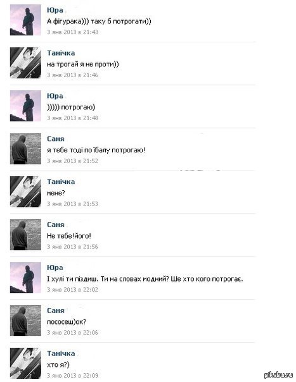Open Юра's avatar on the 21:43 message

coord(25,20)
